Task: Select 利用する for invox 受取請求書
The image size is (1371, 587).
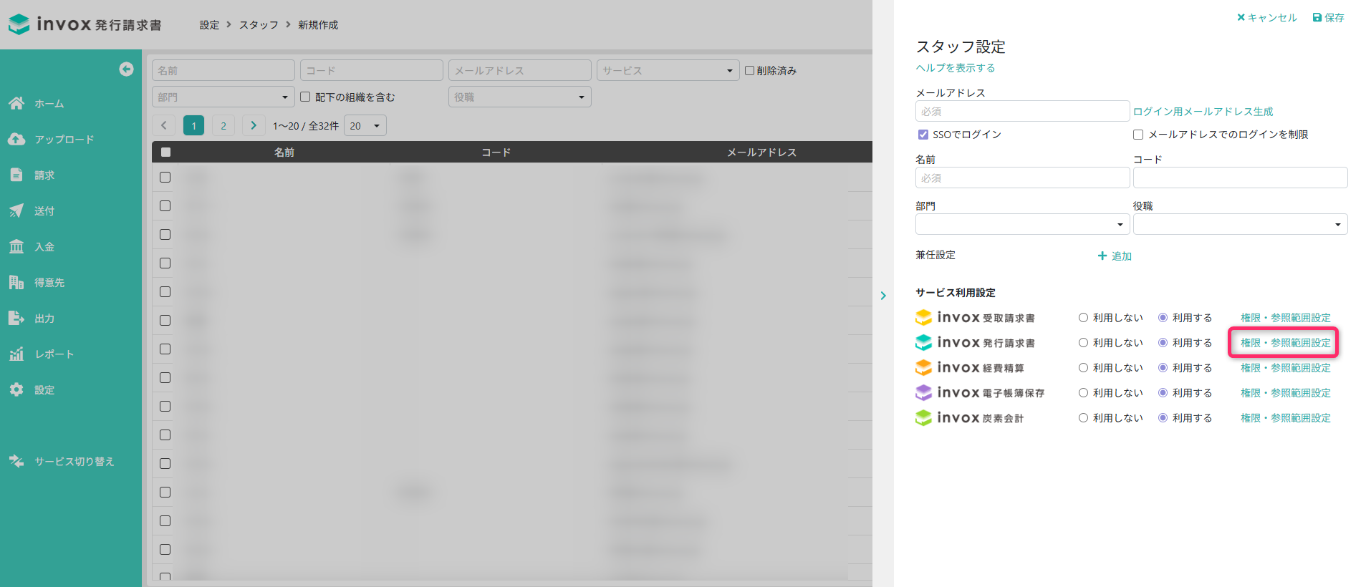Action: 1163,317
